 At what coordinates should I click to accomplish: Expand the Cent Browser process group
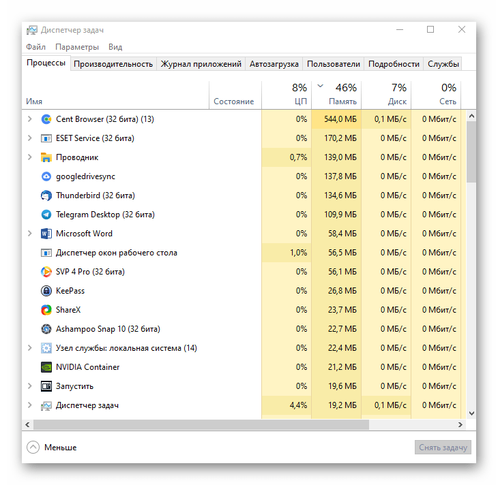click(30, 119)
